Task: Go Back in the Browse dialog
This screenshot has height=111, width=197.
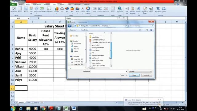Action: coord(69,26)
